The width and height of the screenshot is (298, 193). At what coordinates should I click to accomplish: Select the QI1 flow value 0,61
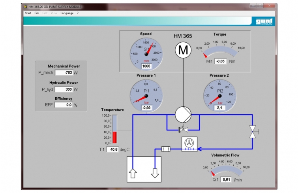[x=226, y=180]
